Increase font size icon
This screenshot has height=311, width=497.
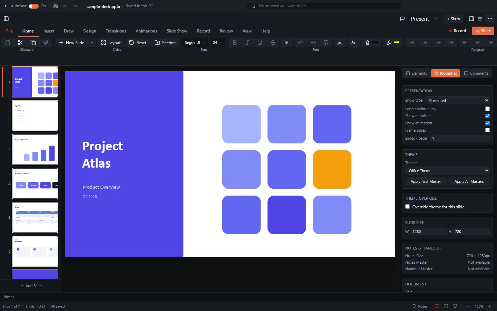tap(301, 43)
